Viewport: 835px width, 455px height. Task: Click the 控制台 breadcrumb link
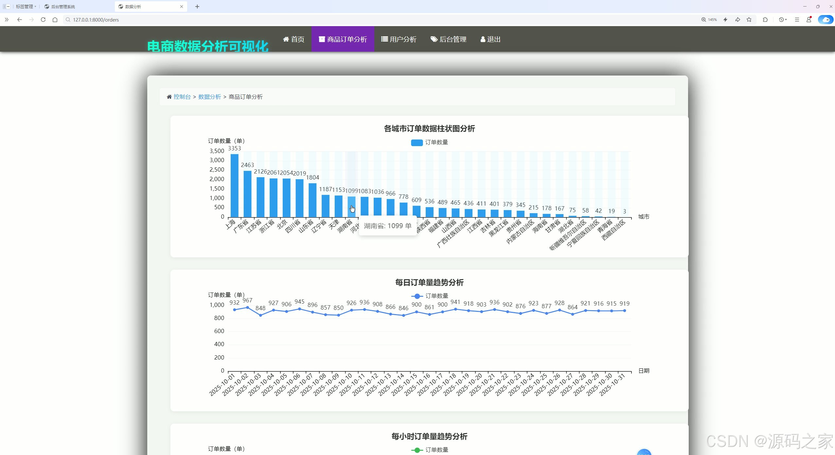point(182,97)
